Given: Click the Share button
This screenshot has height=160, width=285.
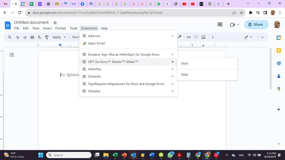Looking at the screenshot, I should pos(256,24).
